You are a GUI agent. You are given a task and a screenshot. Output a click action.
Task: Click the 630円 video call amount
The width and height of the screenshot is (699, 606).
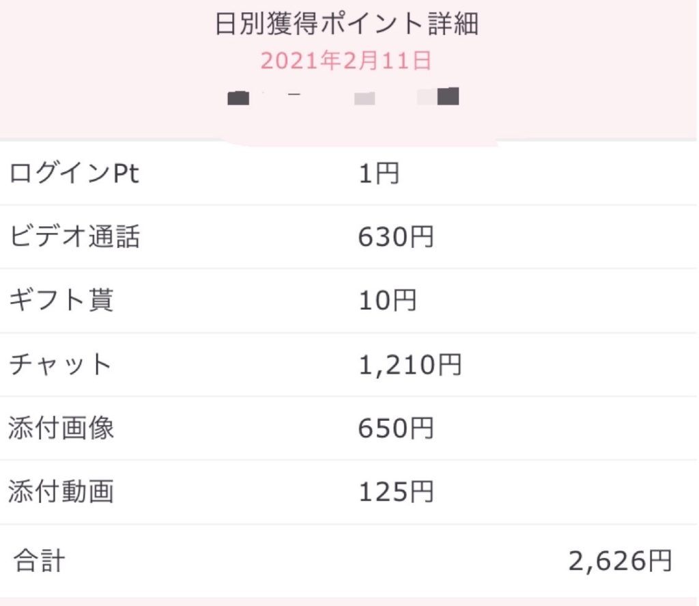point(396,238)
